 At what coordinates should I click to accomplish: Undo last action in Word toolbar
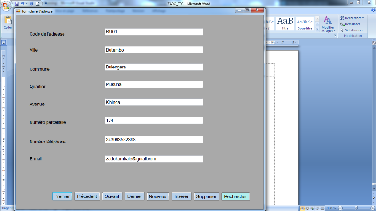point(23,4)
